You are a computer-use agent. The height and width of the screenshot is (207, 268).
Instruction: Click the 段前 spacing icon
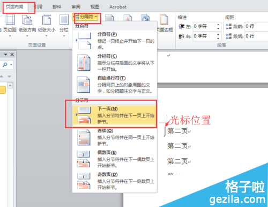pos(229,27)
